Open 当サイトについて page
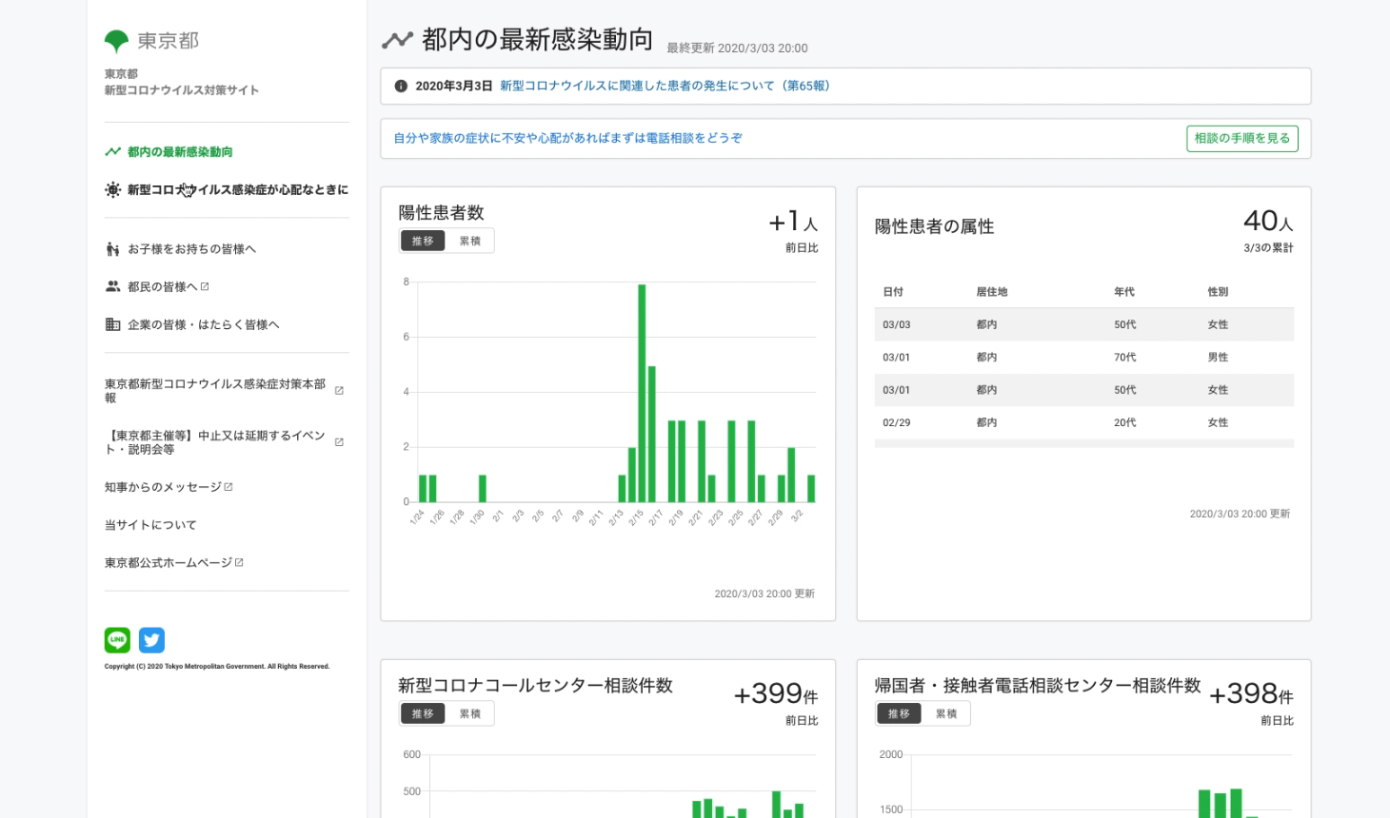 coord(150,525)
